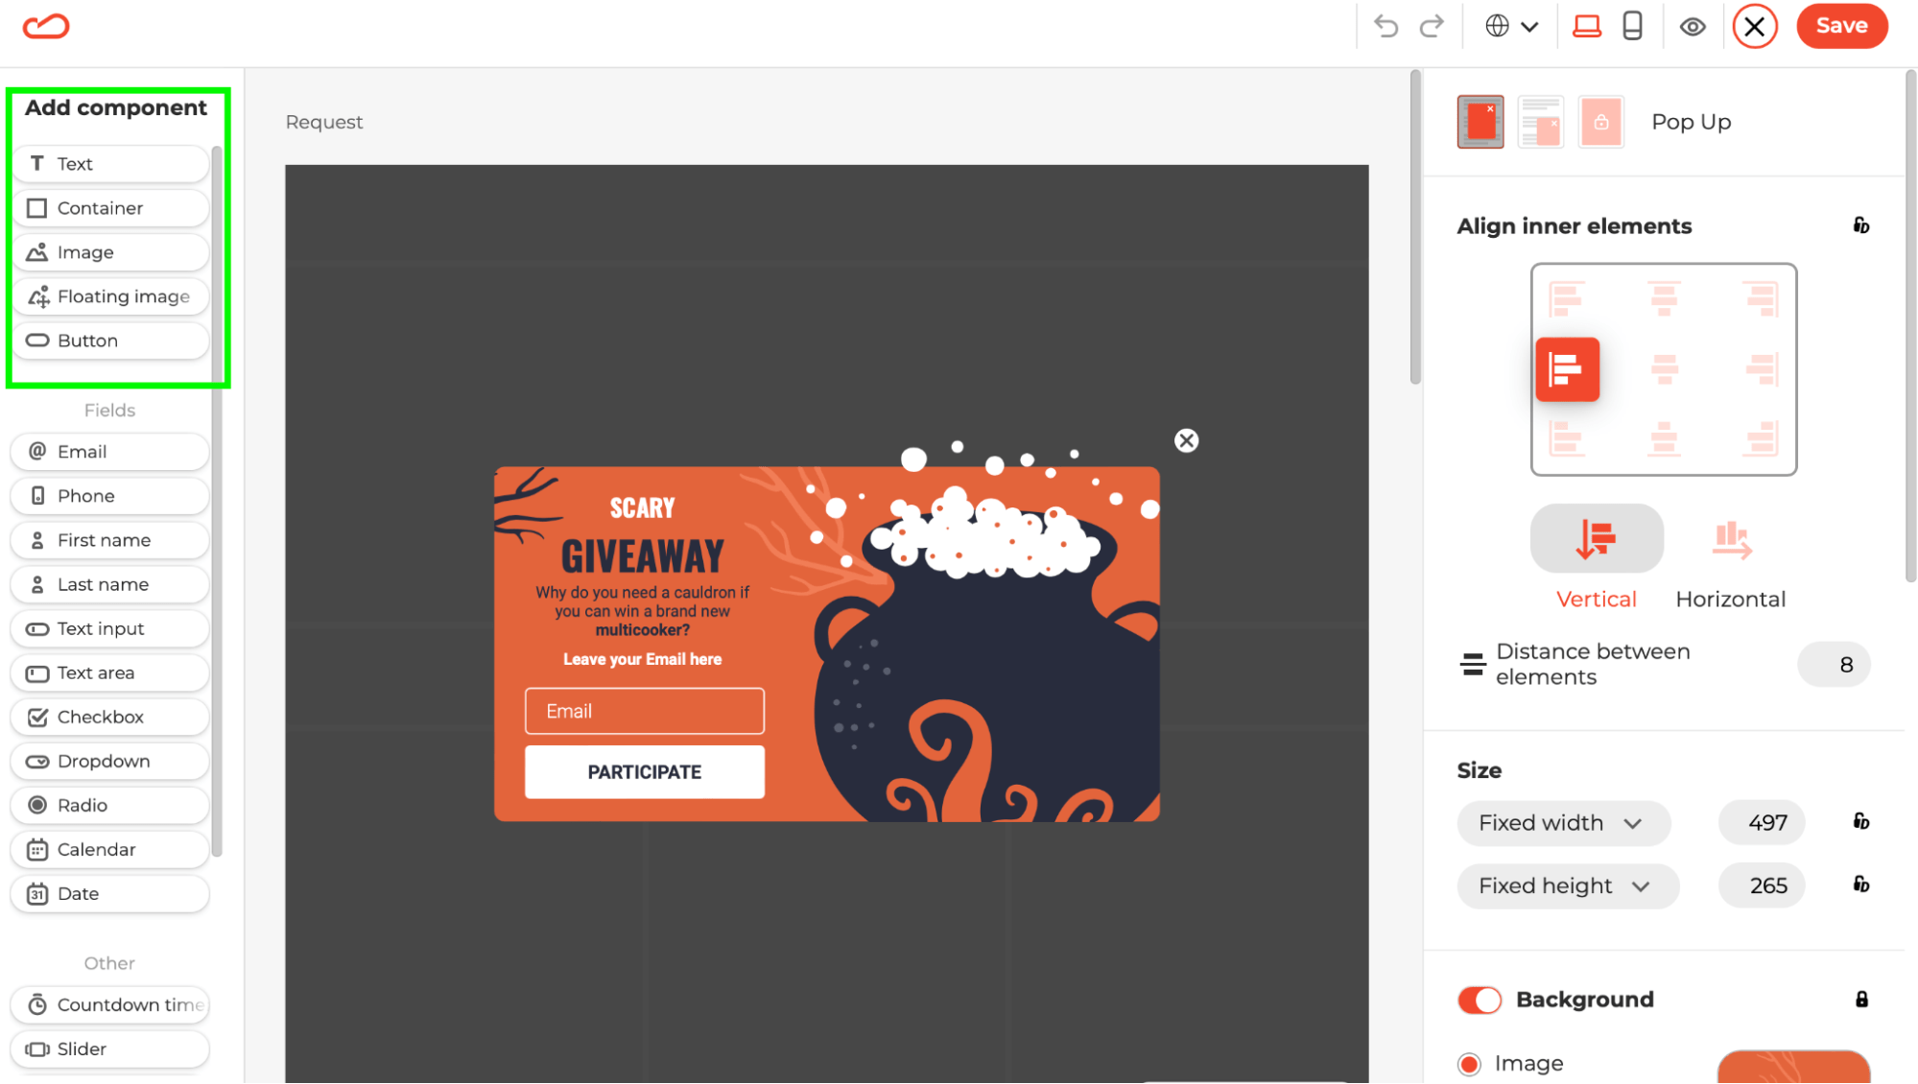
Task: Align inner elements middle center
Action: pos(1664,369)
